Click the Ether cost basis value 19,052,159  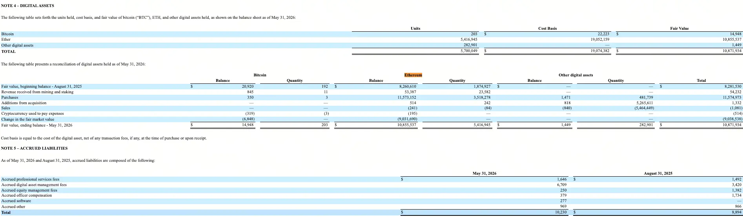[x=600, y=40]
